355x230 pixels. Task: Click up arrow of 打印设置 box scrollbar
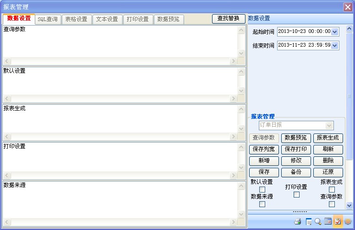[x=241, y=147]
